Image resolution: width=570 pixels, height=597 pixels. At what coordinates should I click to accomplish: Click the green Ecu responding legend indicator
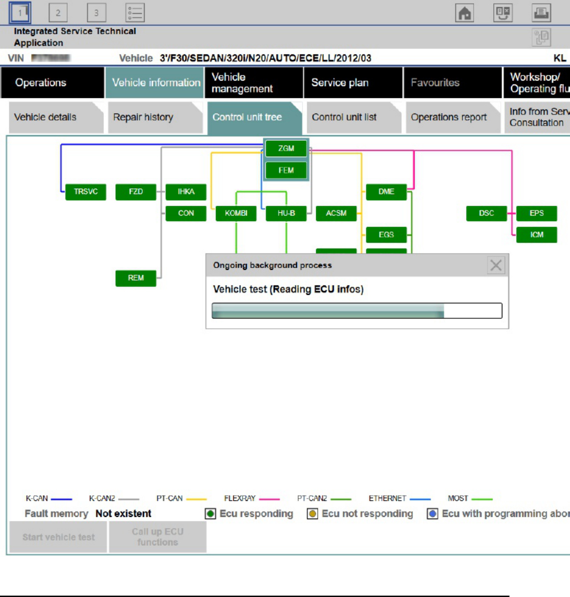coord(210,514)
